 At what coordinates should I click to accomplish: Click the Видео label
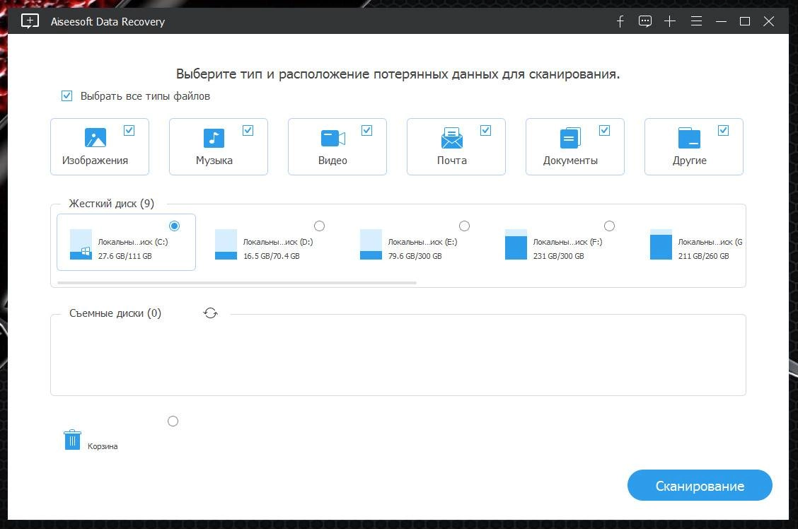click(x=332, y=161)
